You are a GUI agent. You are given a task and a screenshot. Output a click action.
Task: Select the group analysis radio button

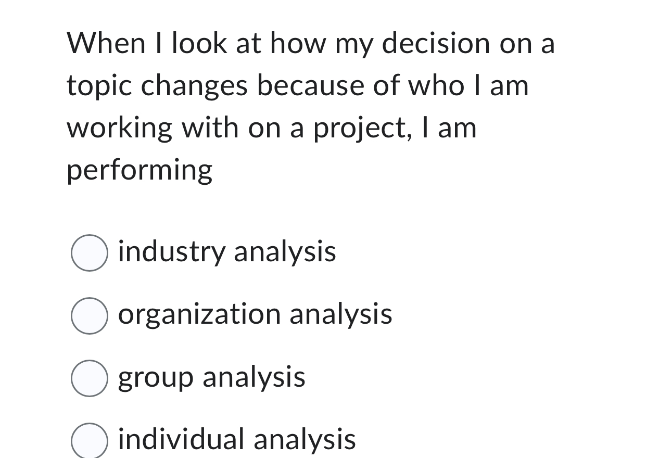(90, 378)
